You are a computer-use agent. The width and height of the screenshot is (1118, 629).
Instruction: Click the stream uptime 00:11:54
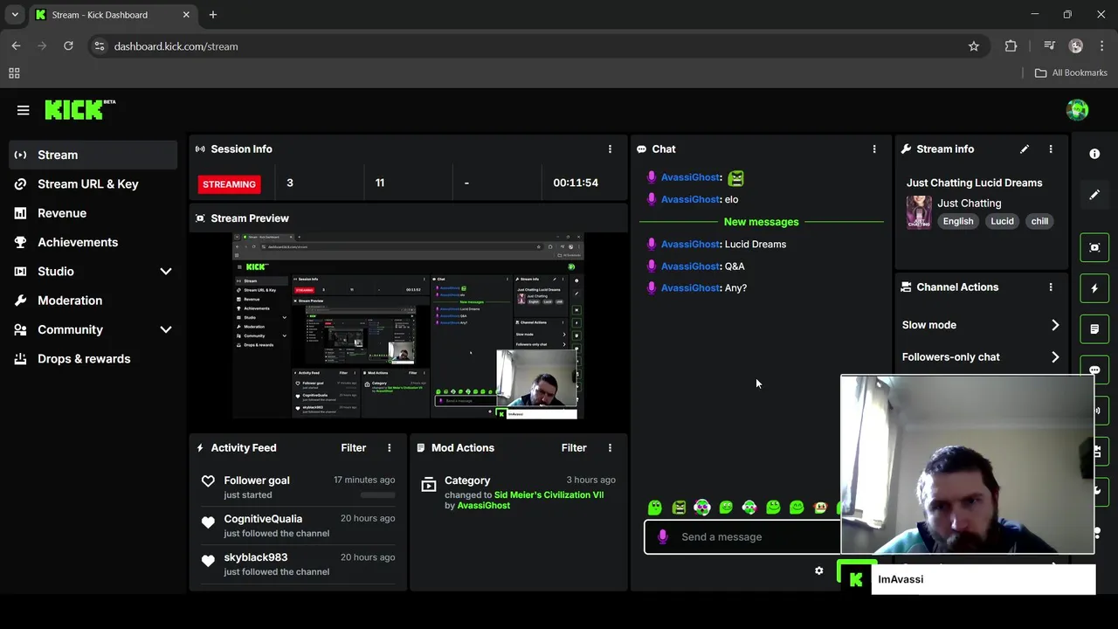click(x=575, y=183)
